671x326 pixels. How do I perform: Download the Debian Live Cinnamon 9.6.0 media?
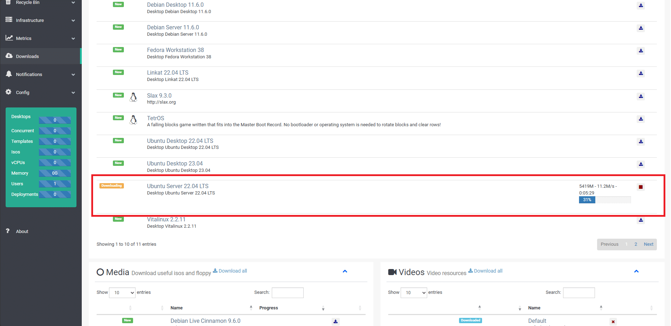click(335, 322)
